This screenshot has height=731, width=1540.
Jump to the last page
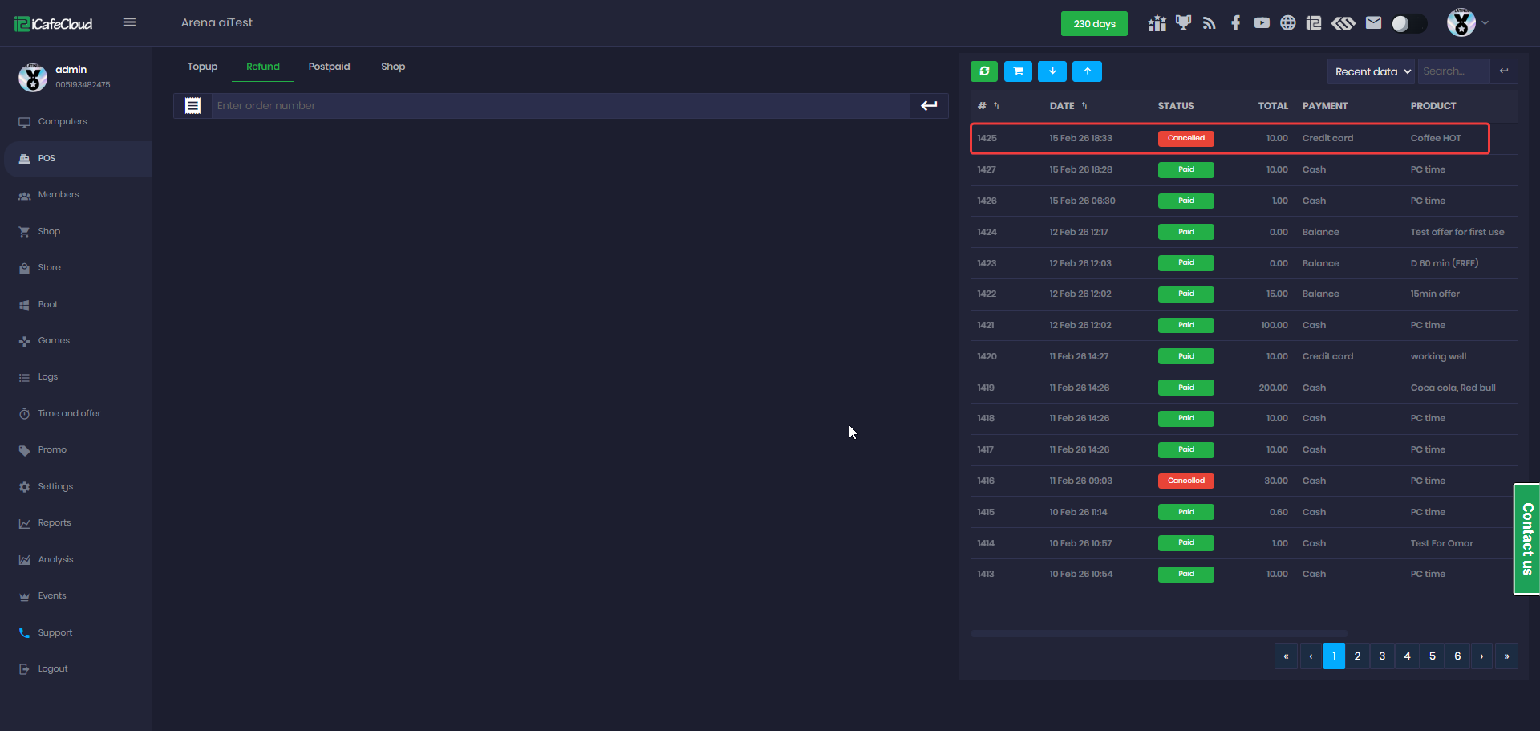1506,656
